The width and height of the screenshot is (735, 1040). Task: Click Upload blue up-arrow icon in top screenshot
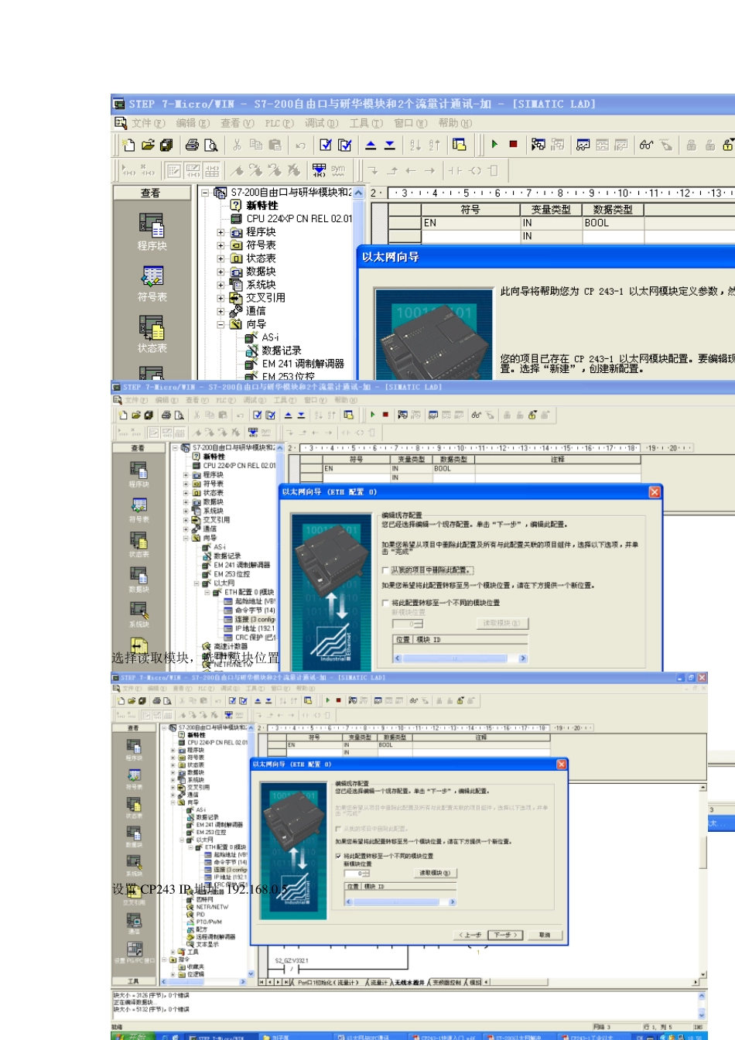click(x=371, y=145)
